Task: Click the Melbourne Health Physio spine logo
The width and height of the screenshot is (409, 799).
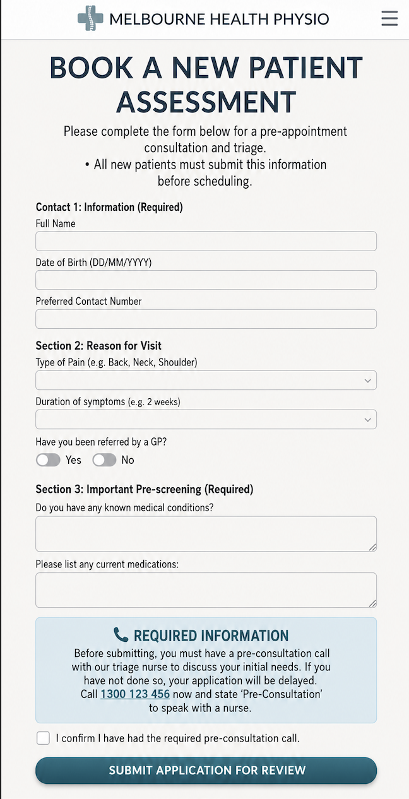Action: [90, 18]
